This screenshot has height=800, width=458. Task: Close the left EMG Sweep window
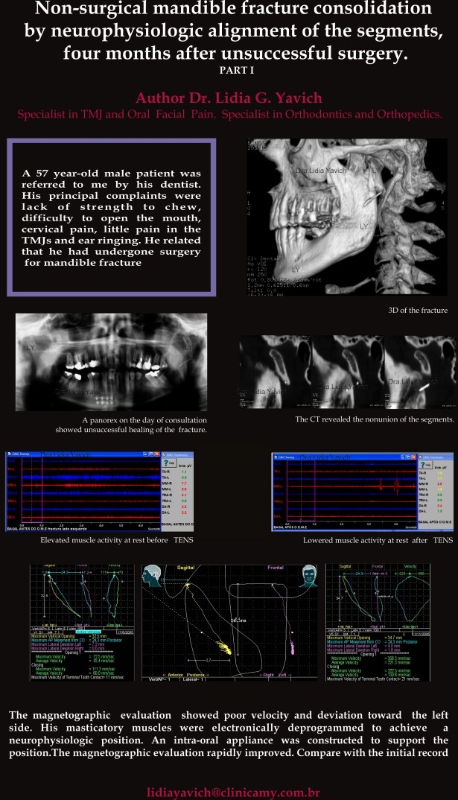click(x=156, y=453)
